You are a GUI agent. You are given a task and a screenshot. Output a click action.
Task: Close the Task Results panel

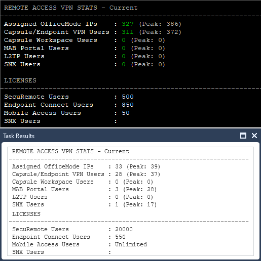254,136
